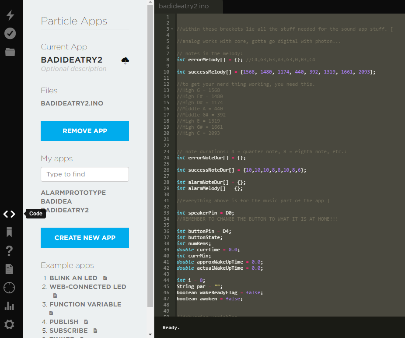The width and height of the screenshot is (405, 338).
Task: Click the successNoteDur array on line 26
Action: point(241,170)
